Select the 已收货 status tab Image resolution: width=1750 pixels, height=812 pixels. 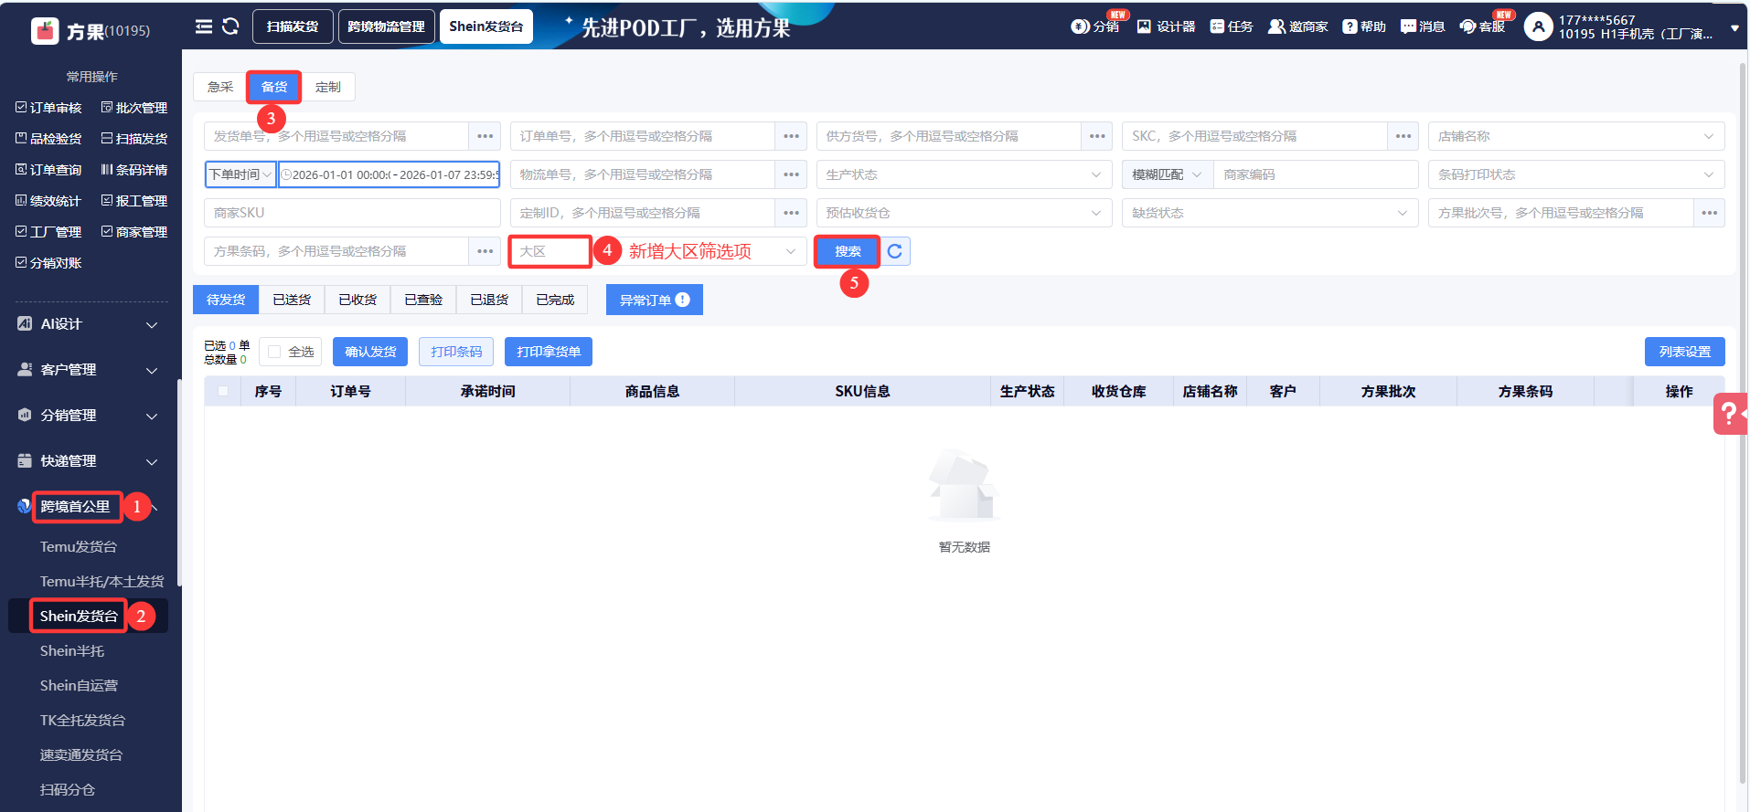tap(357, 300)
